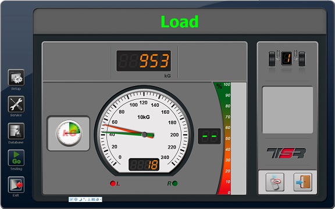This screenshot has width=335, height=209.
Task: Click the grey bar beside the percent scale
Action: pos(238,138)
